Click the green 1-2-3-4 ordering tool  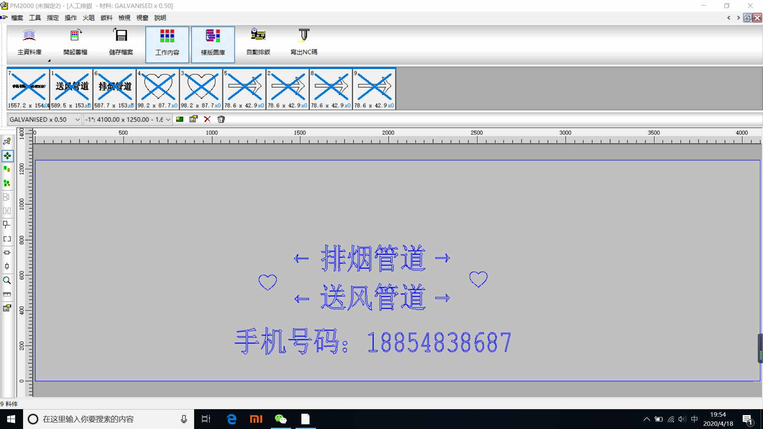point(7,183)
